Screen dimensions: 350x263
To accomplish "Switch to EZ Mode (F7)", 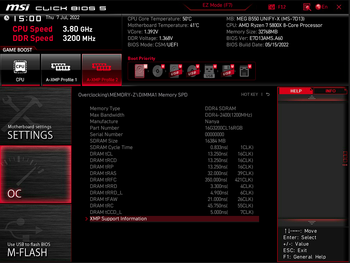I will click(218, 5).
